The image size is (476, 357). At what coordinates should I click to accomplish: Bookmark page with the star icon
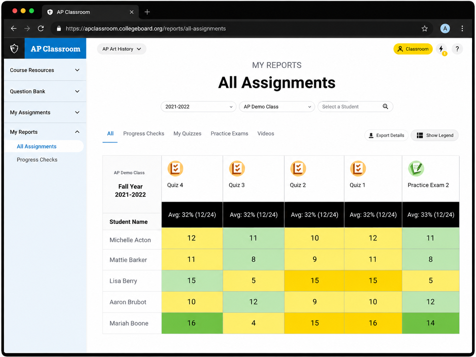click(x=424, y=29)
